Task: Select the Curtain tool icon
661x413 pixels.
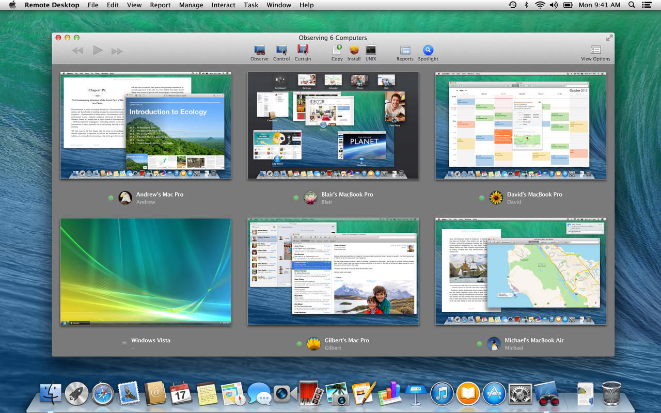Action: (x=303, y=51)
